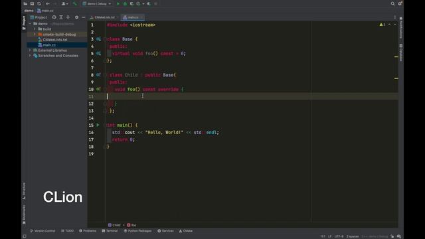
Task: Toggle the Project side tool window button
Action: 24,23
